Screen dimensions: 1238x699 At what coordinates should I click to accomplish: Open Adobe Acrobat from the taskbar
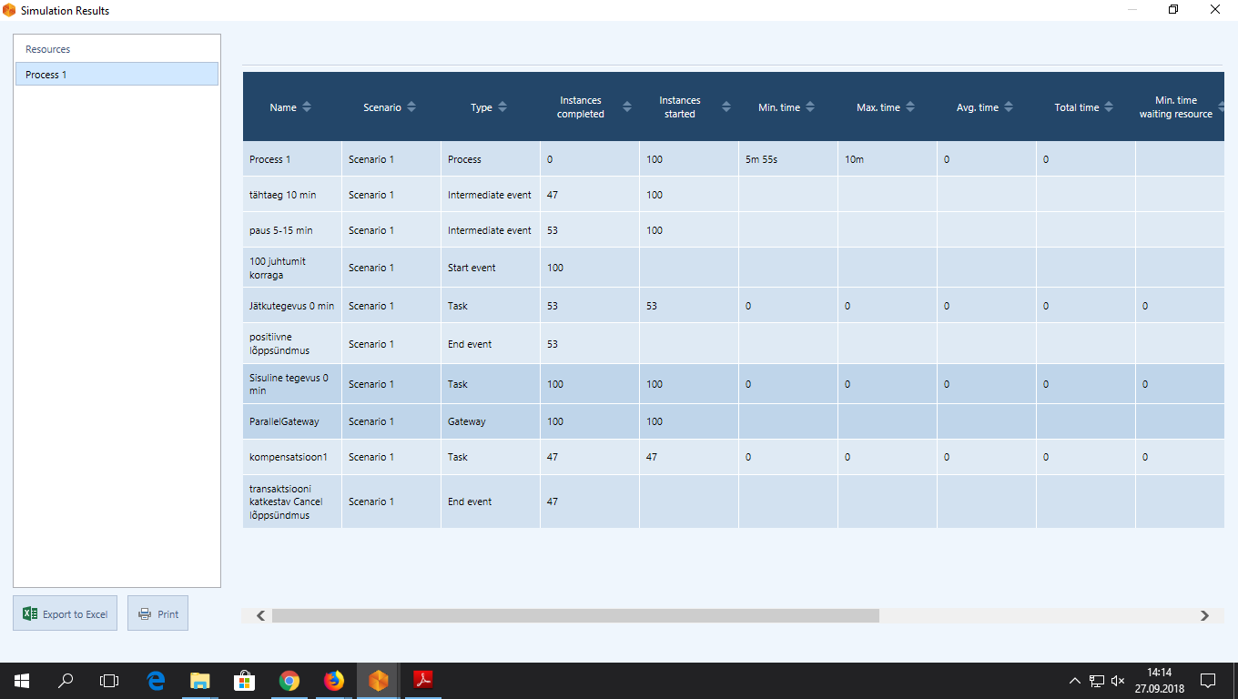pos(423,681)
